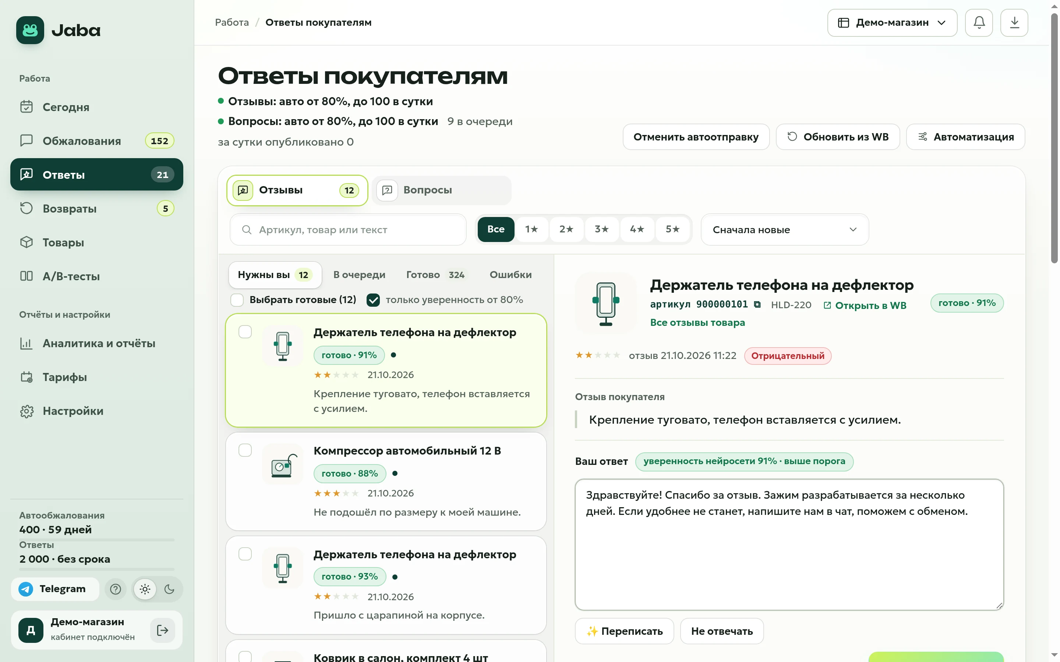The image size is (1060, 662).
Task: Switch to the Вопросы tab
Action: click(x=442, y=190)
